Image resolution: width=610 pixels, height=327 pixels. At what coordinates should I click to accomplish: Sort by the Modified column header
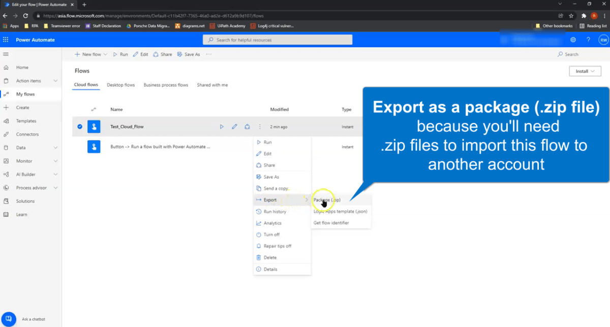[279, 110]
